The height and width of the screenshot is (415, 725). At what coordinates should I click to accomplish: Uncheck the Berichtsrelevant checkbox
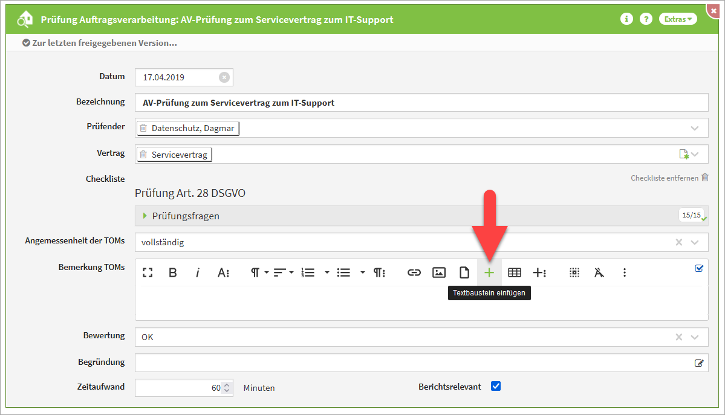[x=496, y=387]
